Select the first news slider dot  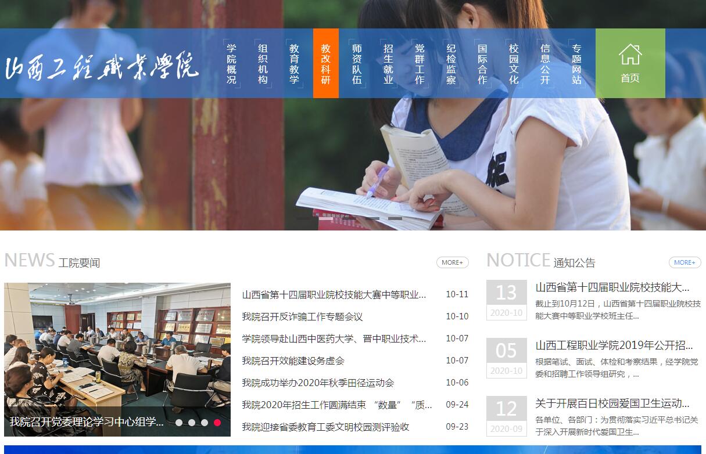179,423
